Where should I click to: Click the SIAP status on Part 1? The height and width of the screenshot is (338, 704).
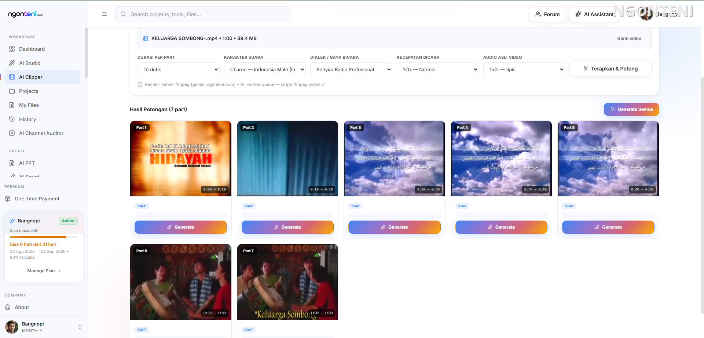click(142, 206)
